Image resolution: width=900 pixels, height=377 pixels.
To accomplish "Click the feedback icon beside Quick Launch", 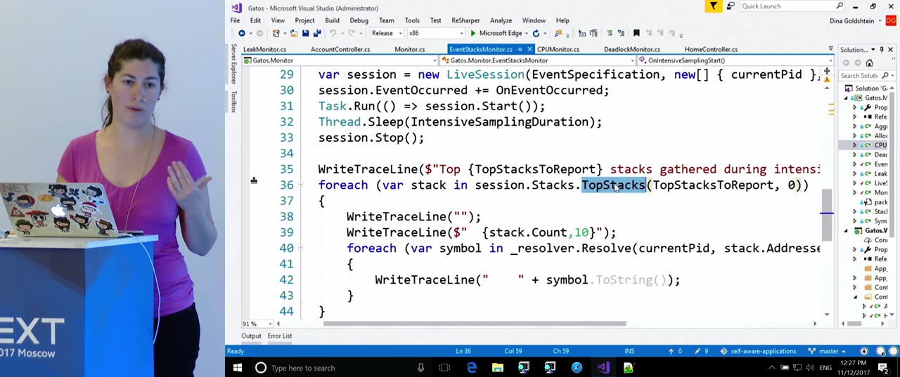I will coord(731,6).
